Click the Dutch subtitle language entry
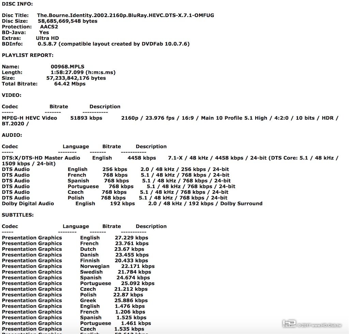Image resolution: width=349 pixels, height=334 pixels. (88, 249)
